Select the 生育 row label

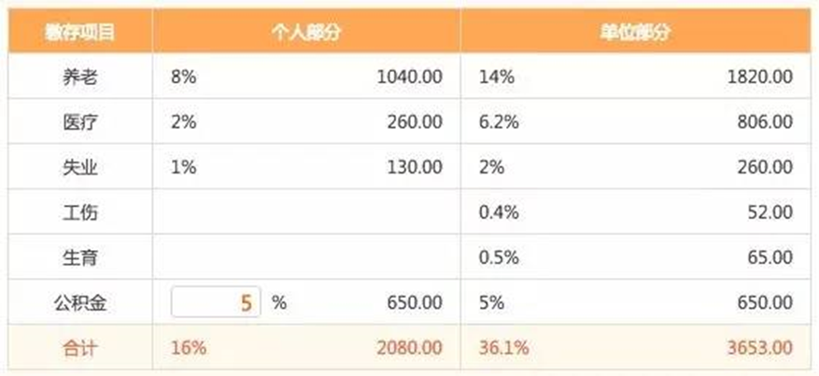(x=80, y=258)
